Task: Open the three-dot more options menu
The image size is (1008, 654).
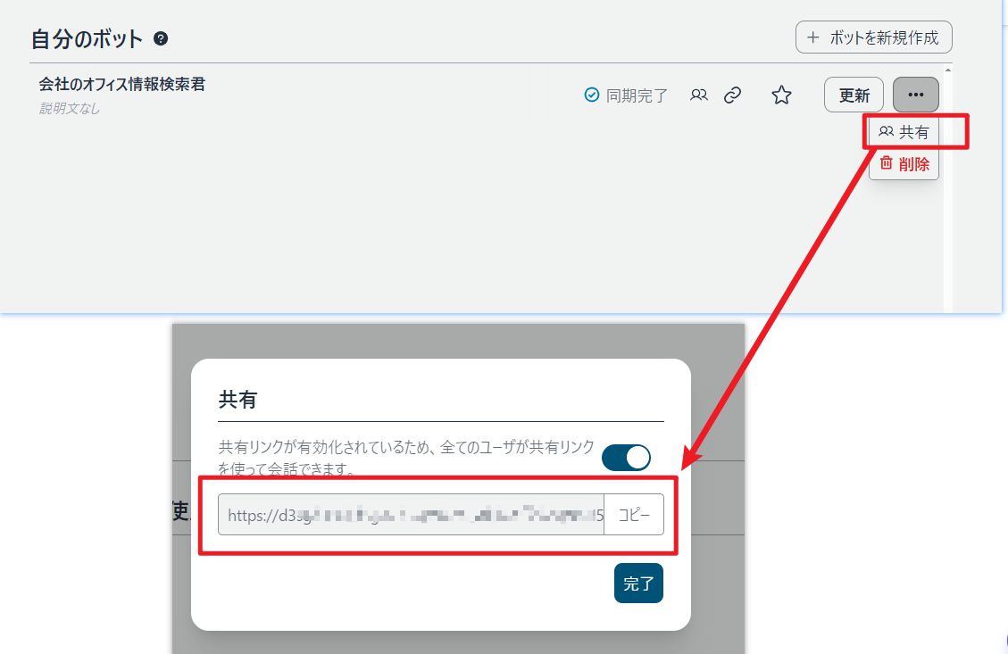Action: 915,95
